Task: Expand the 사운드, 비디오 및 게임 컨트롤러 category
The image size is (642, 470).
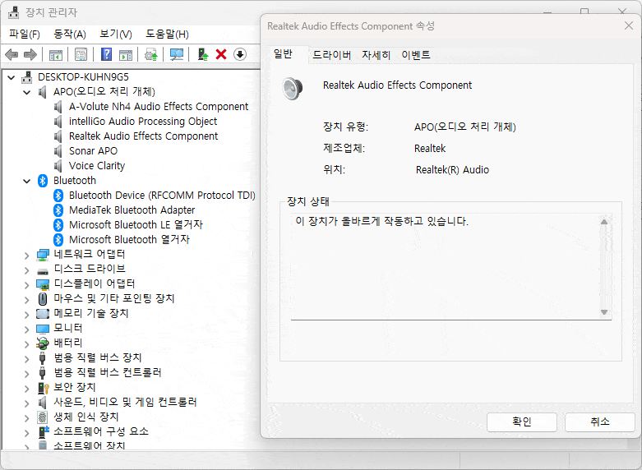Action: click(x=26, y=403)
